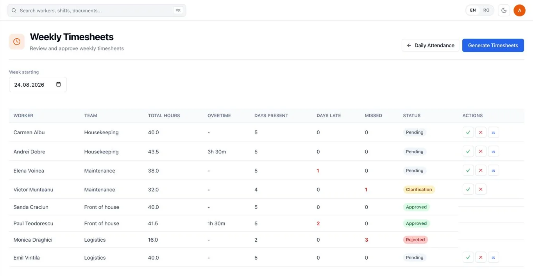Click Logistics team in Emil Vintila's row
The image size is (533, 276).
[x=95, y=257]
